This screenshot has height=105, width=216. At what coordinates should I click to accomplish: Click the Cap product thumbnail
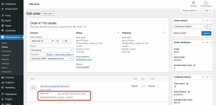33,88
